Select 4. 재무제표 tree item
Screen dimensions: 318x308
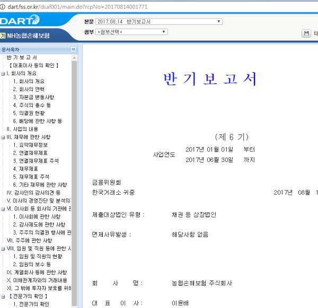tap(25, 169)
